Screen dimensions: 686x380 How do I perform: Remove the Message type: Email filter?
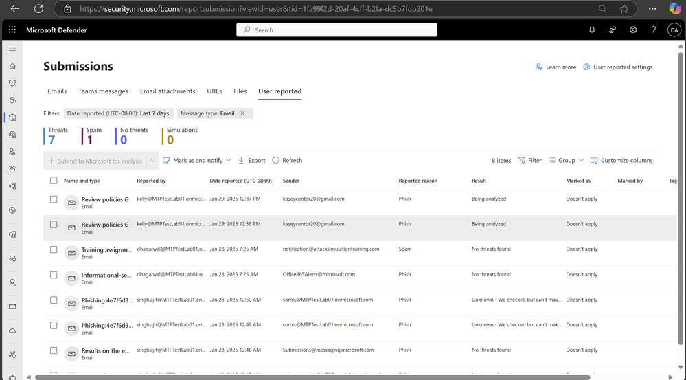coord(242,113)
